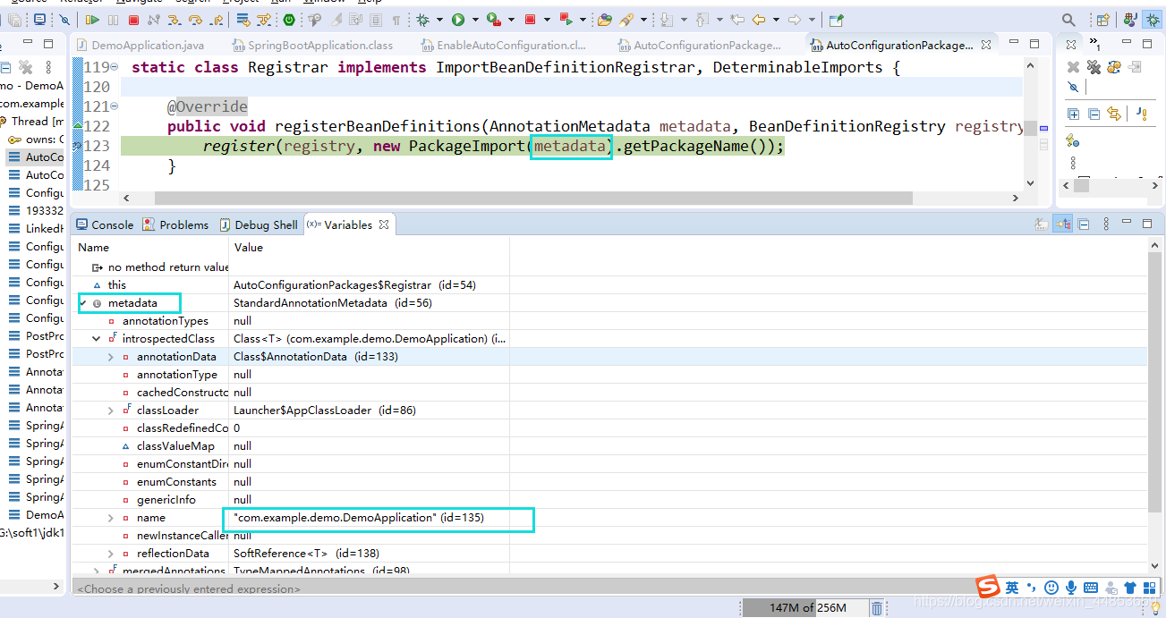Open the Console view tab
The width and height of the screenshot is (1166, 618).
pyautogui.click(x=104, y=224)
